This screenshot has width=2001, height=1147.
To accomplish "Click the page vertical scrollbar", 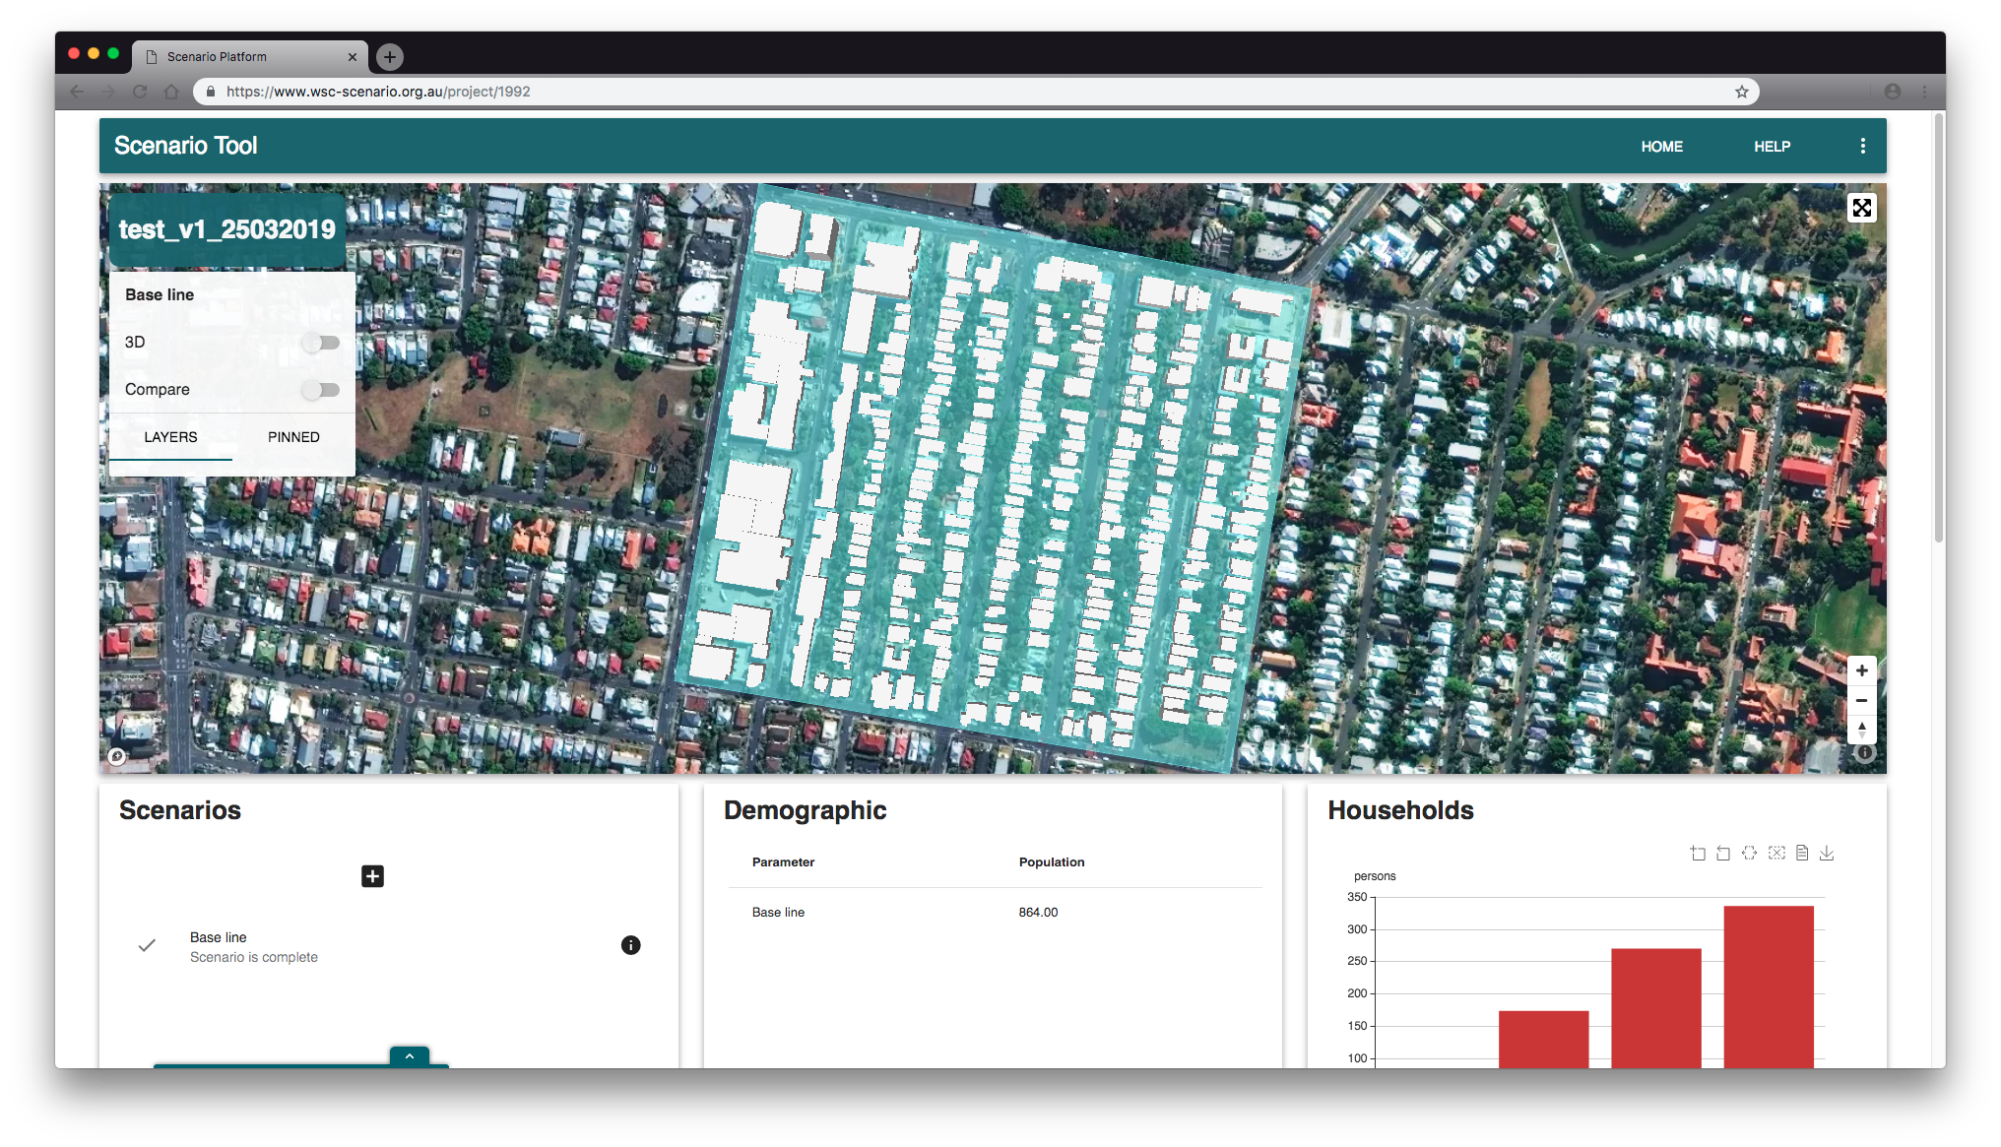I will [1938, 330].
